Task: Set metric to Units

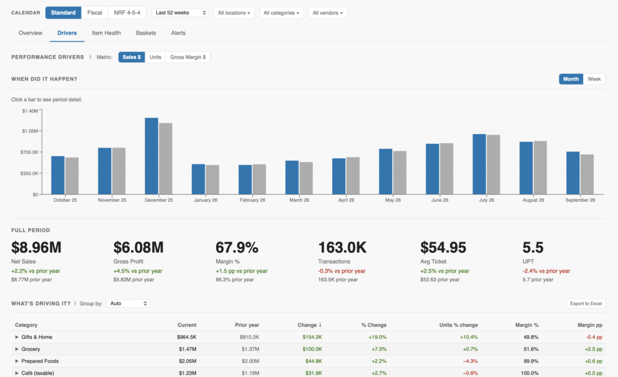Action: 155,57
